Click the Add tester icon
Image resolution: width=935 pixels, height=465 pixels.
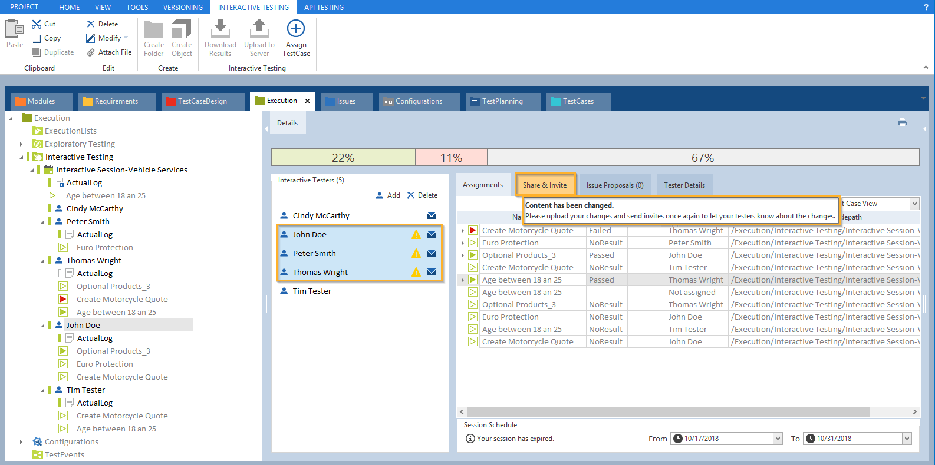pyautogui.click(x=380, y=195)
